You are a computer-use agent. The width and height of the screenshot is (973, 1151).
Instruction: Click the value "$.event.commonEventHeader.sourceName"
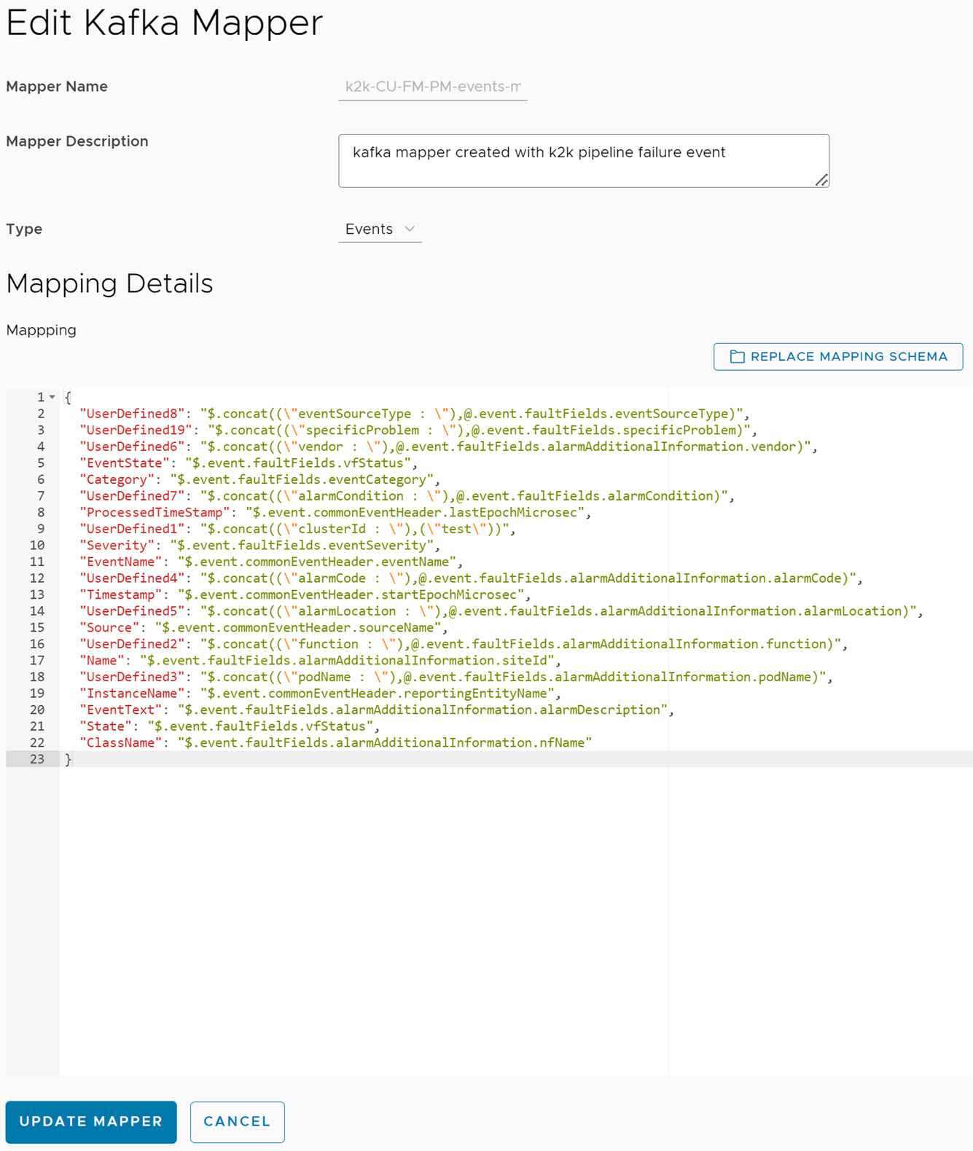pyautogui.click(x=298, y=628)
